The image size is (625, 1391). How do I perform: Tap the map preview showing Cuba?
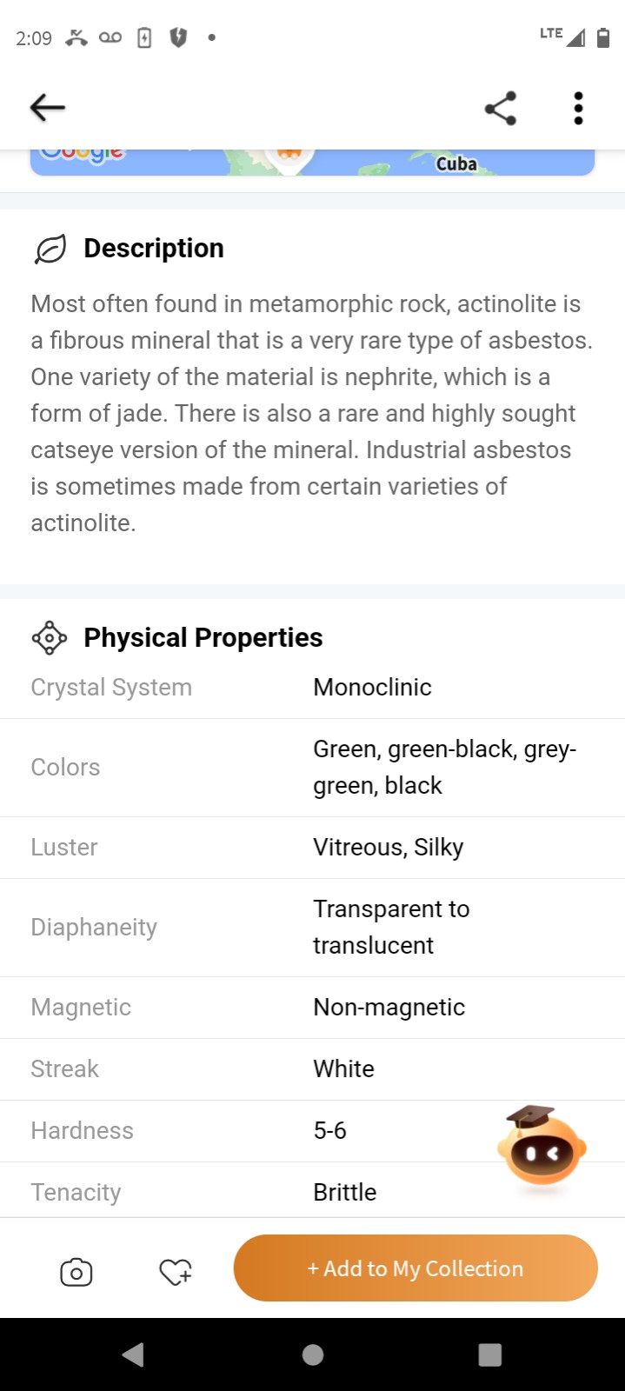tap(312, 163)
